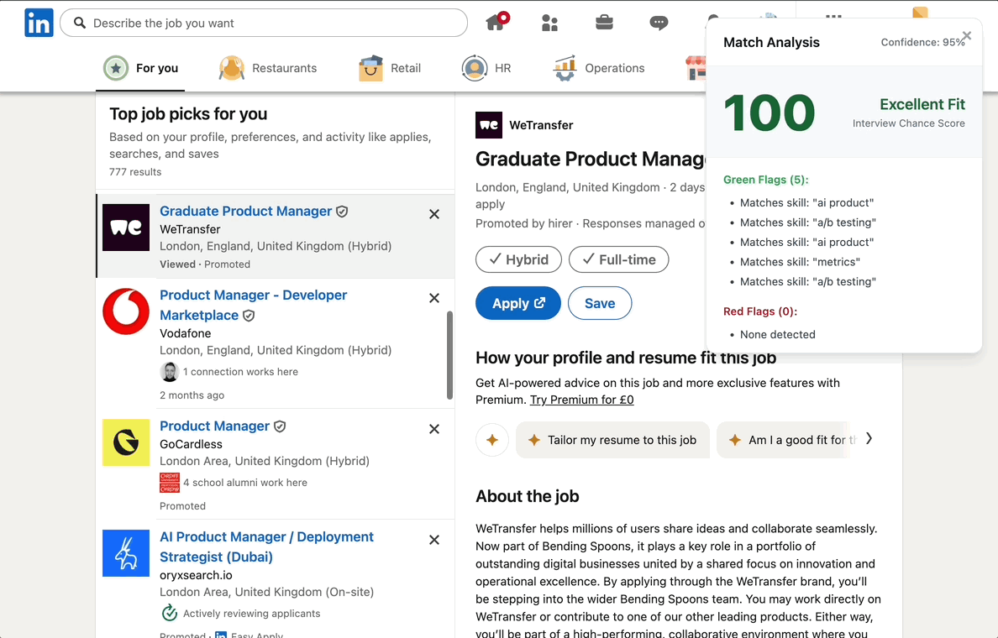
Task: Open Graduate Product Manager job title link
Action: [x=245, y=212]
